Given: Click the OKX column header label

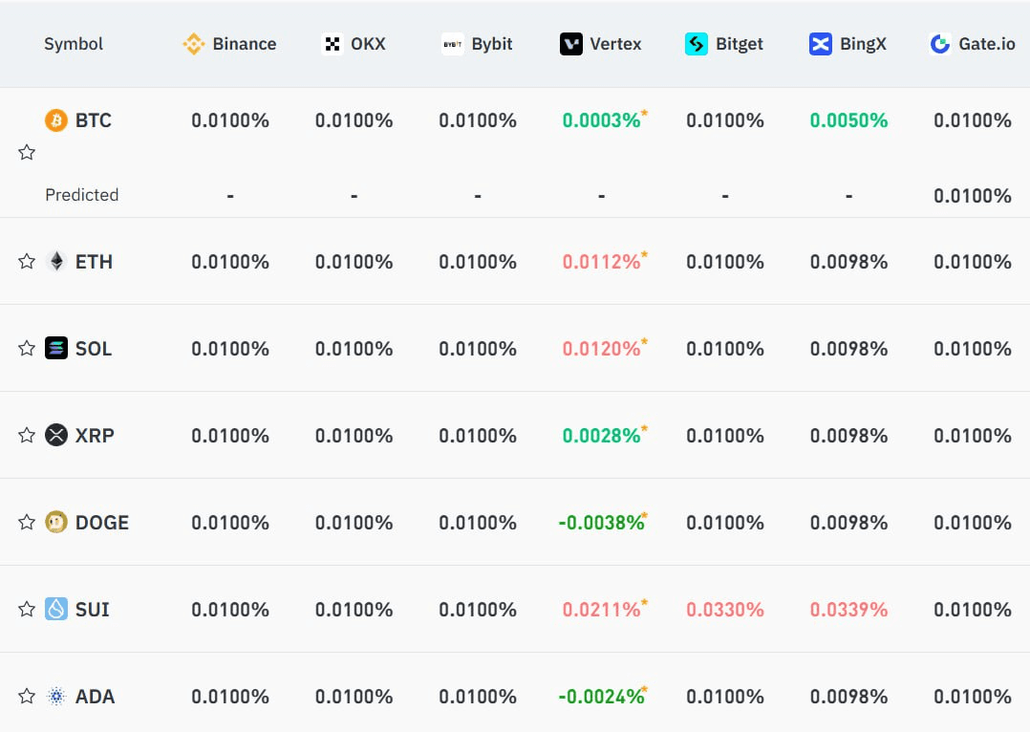Looking at the screenshot, I should pos(368,44).
